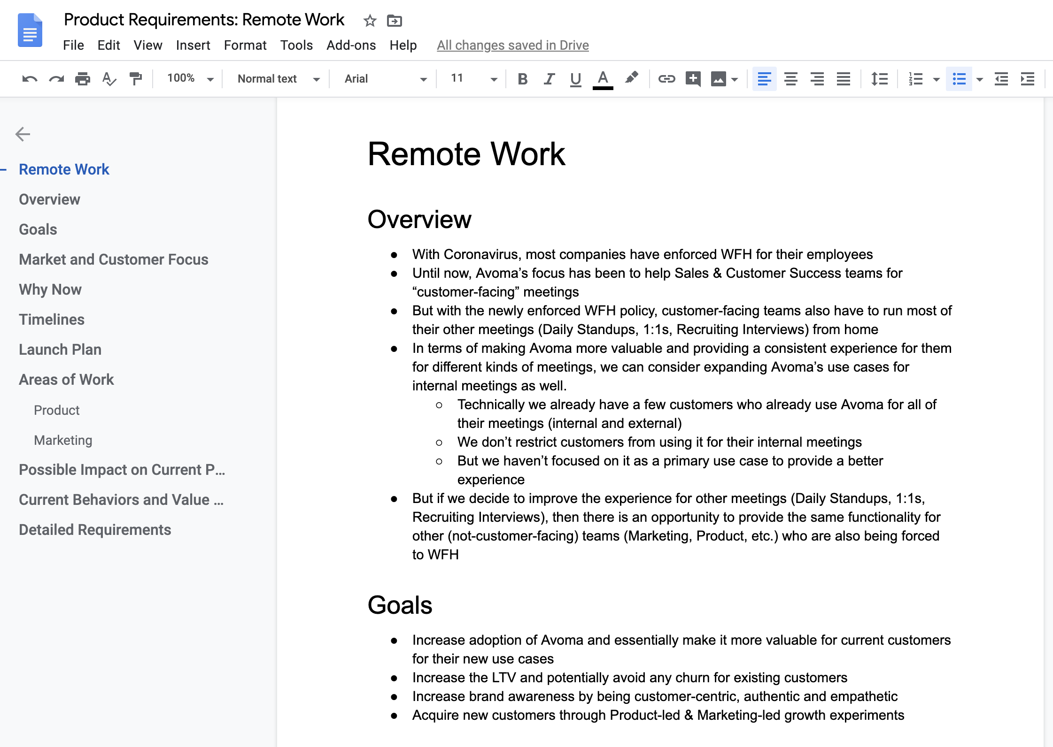Star the document

[370, 21]
